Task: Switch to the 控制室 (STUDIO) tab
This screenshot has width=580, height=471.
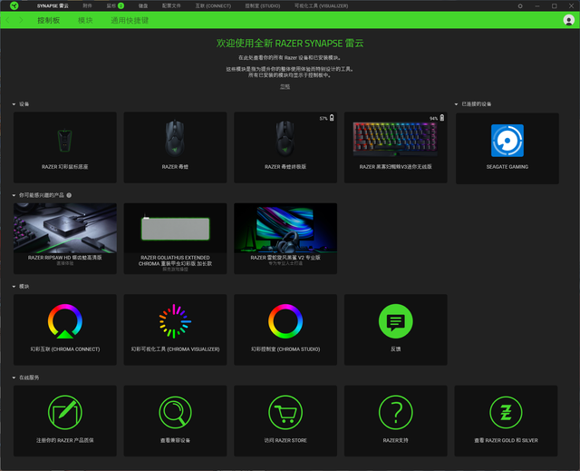Action: click(x=263, y=6)
